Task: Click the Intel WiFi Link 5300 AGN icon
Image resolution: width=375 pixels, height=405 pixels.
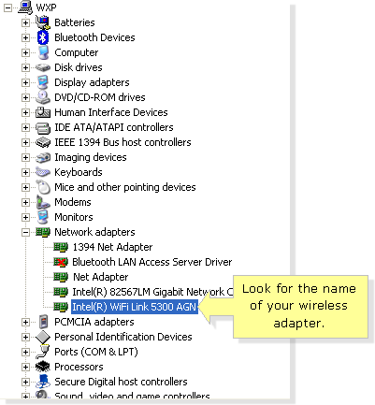Action: 61,307
